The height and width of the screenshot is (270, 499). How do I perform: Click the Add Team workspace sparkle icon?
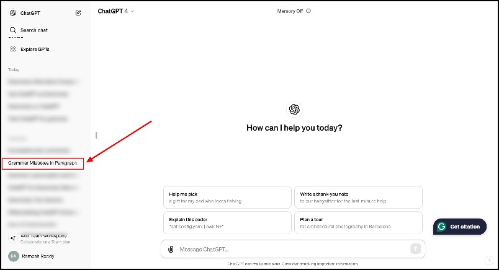click(x=13, y=238)
